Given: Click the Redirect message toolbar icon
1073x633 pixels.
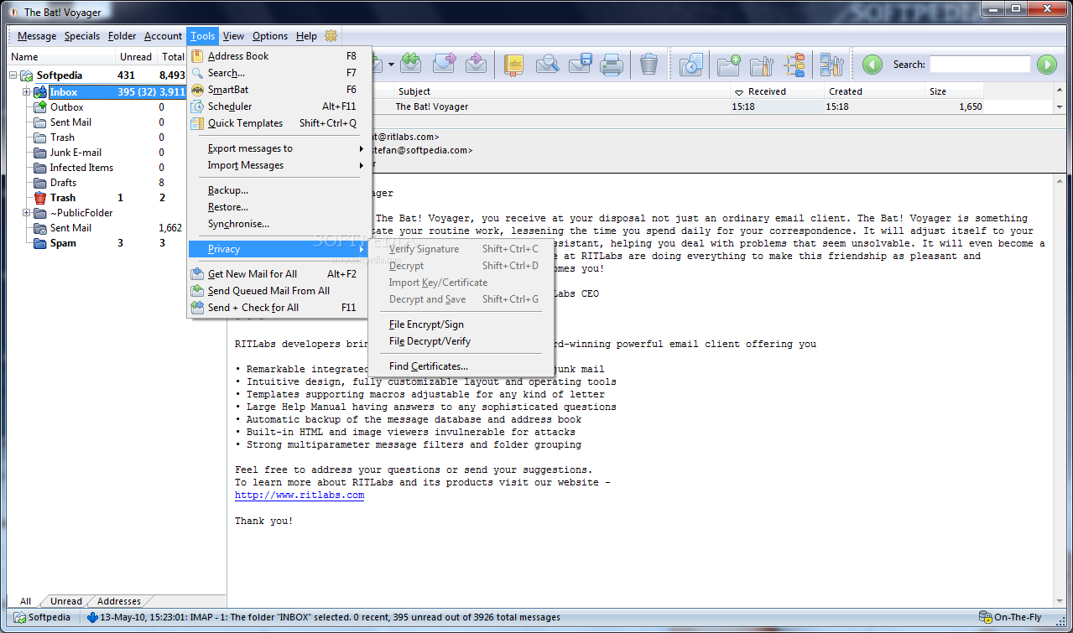Looking at the screenshot, I should [476, 64].
